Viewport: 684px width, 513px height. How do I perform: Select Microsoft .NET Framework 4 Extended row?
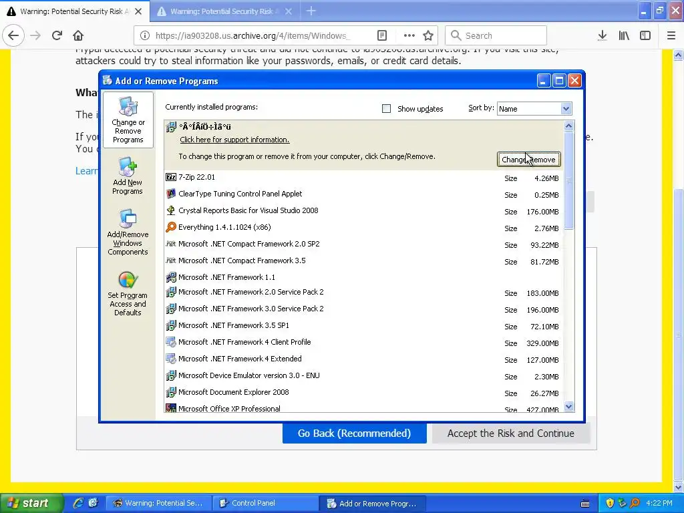pos(364,359)
